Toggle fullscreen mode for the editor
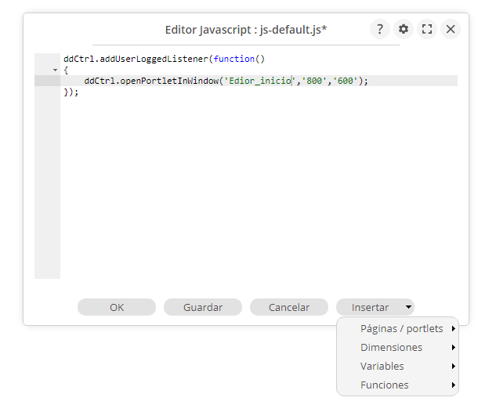 [427, 29]
